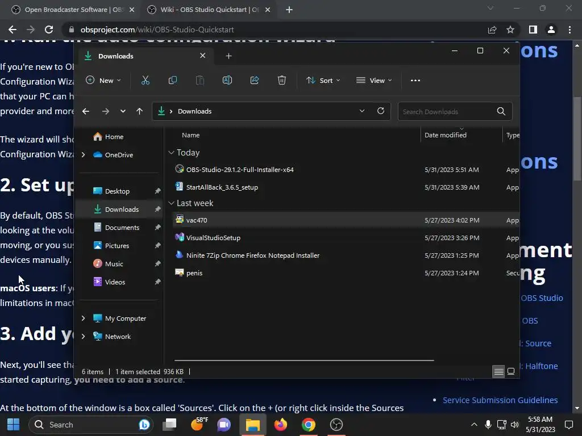Close the Downloads Explorer tab

(x=203, y=56)
